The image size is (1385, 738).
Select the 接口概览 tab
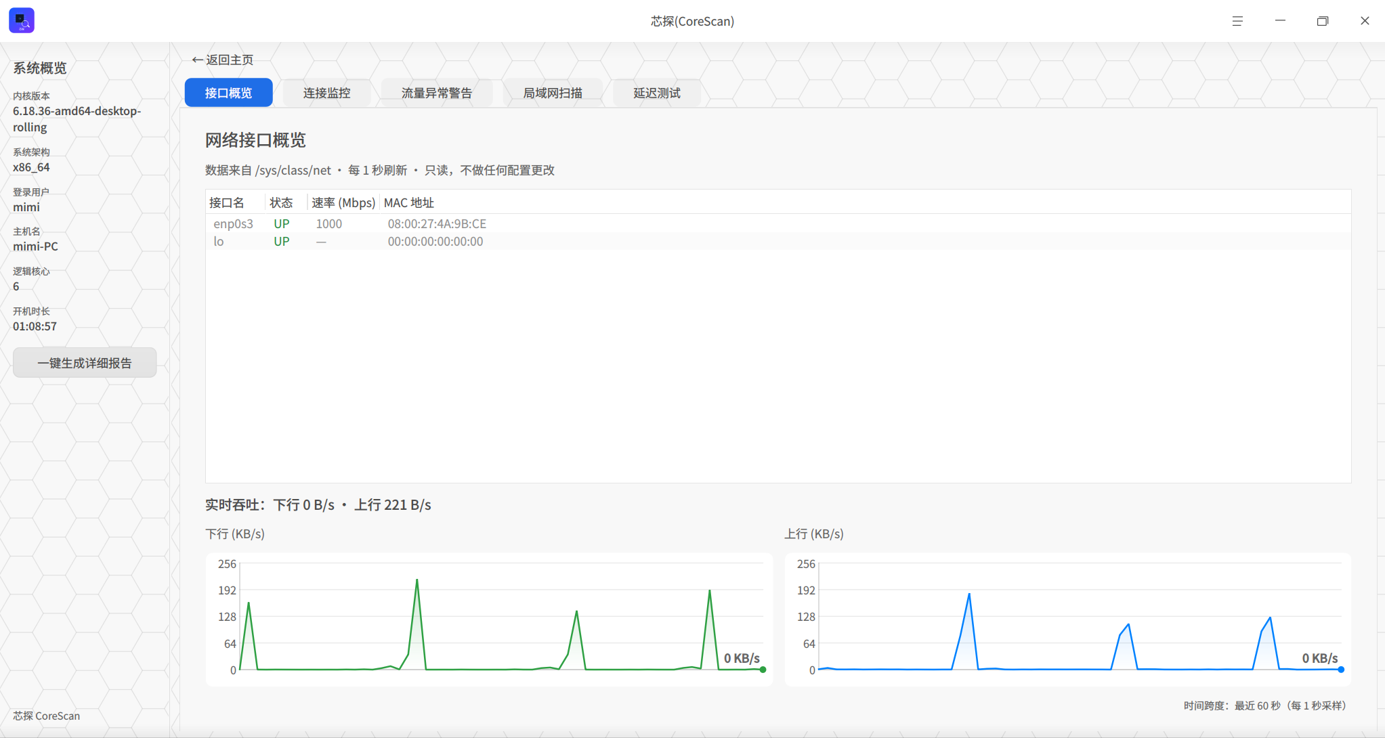[x=228, y=93]
